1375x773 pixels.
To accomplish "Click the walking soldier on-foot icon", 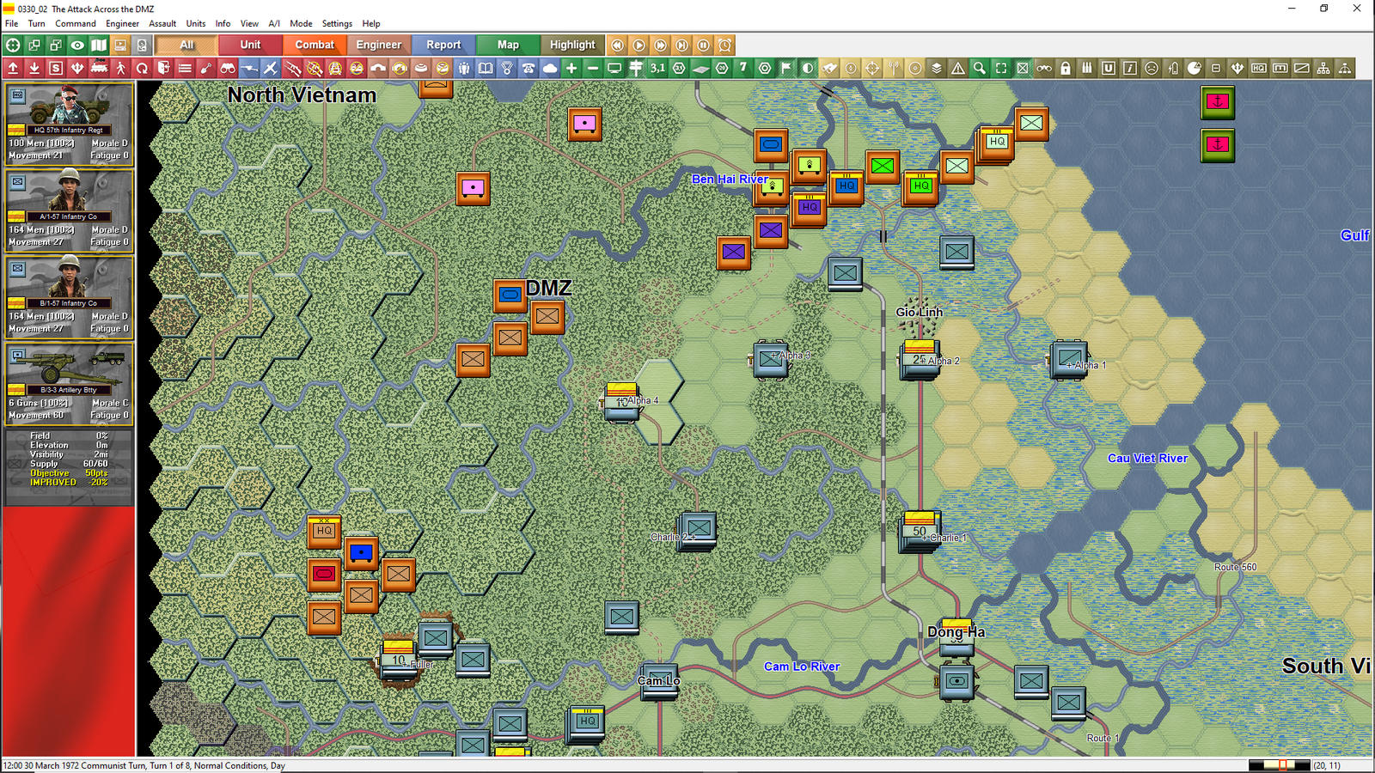I will pos(120,68).
